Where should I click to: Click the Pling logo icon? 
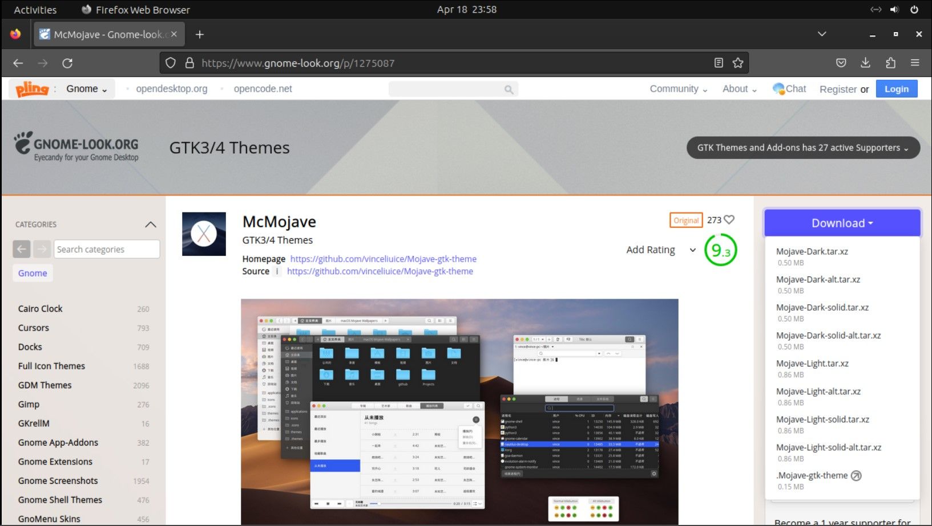tap(32, 88)
